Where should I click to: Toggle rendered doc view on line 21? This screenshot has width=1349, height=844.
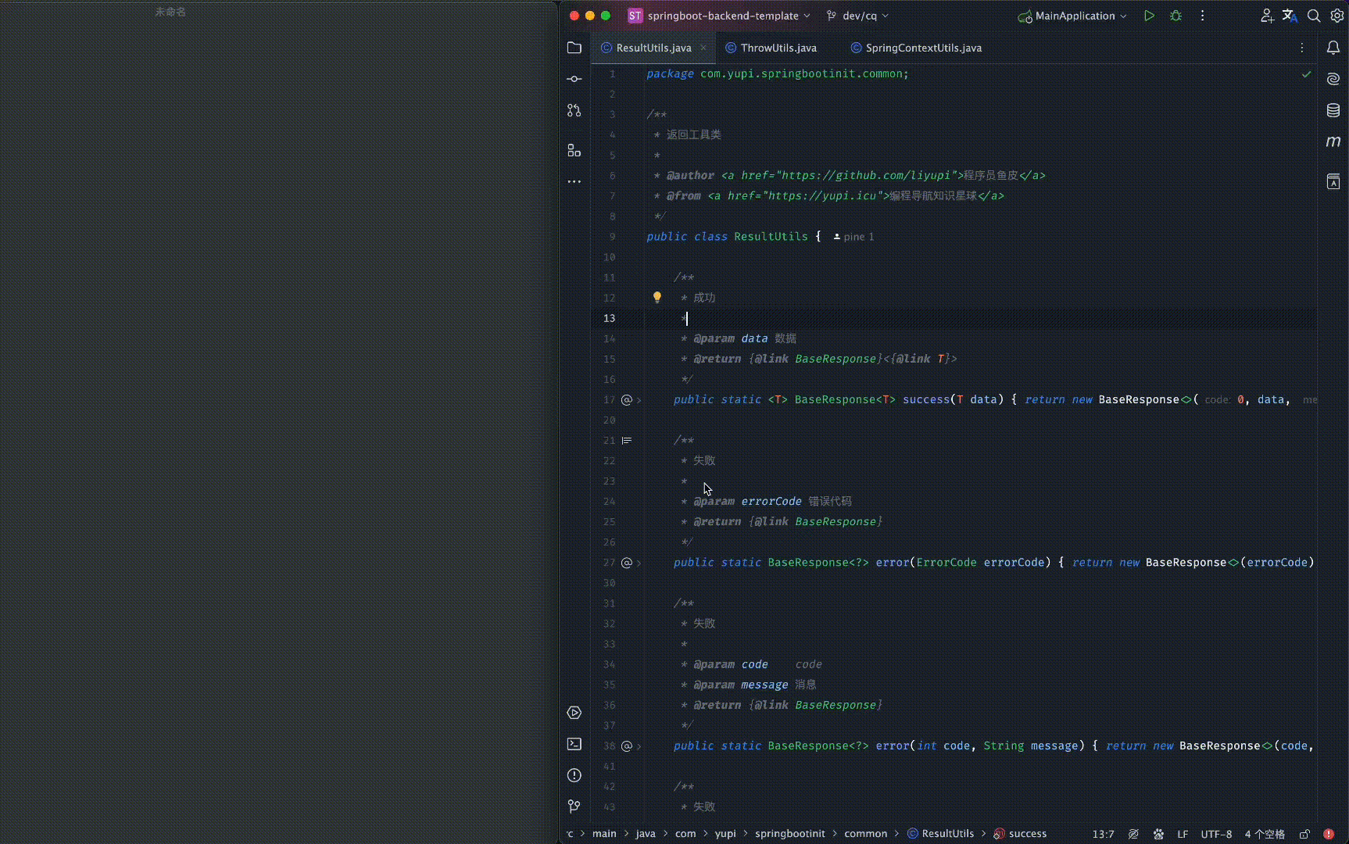pos(626,441)
